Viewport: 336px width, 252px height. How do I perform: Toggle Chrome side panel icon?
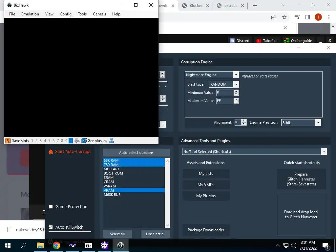click(x=308, y=17)
